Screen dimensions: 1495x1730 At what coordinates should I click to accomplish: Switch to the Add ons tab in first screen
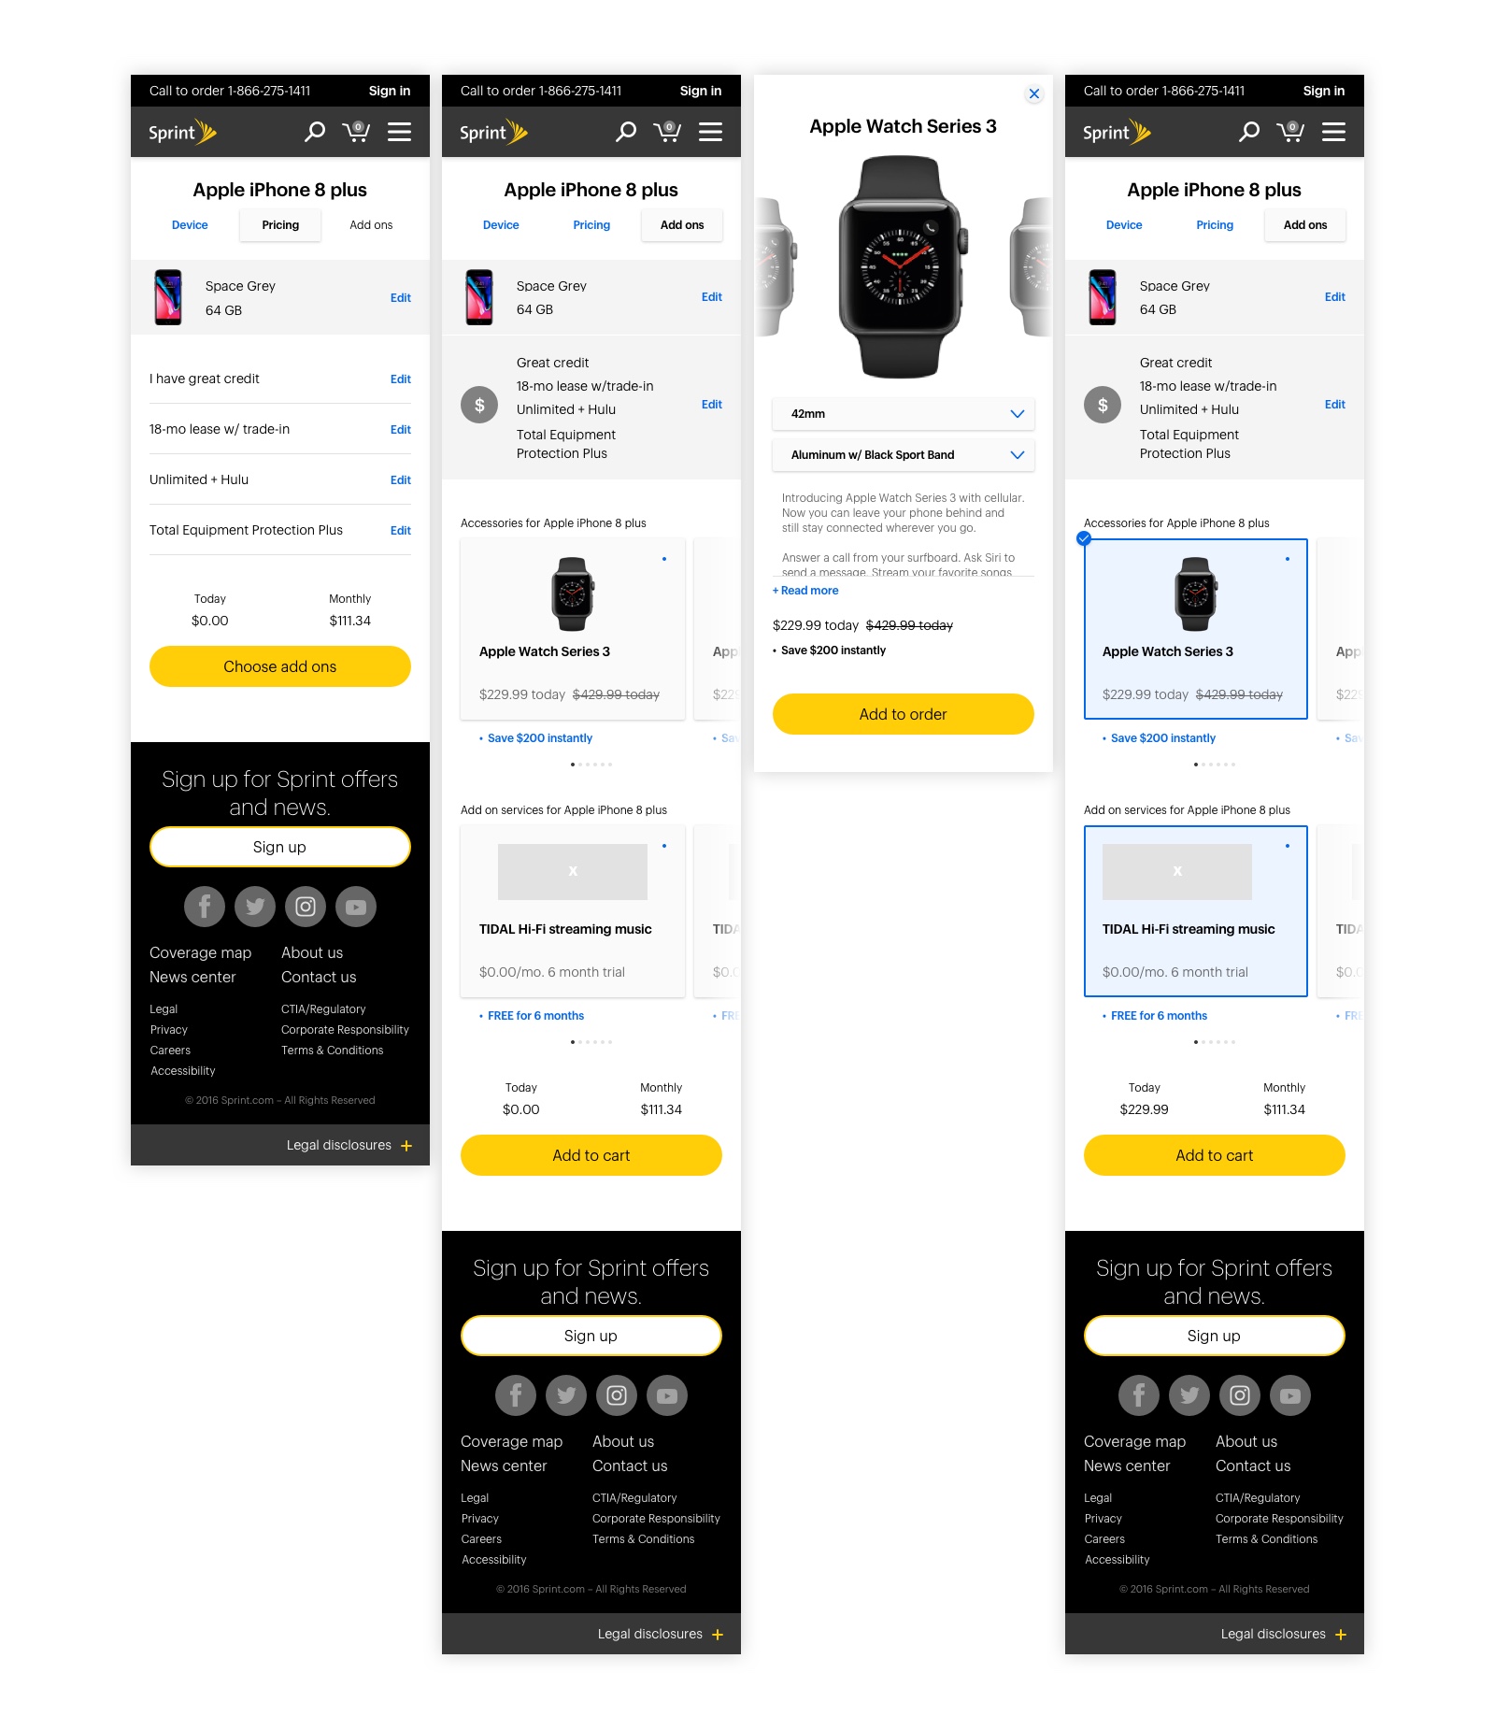coord(371,225)
